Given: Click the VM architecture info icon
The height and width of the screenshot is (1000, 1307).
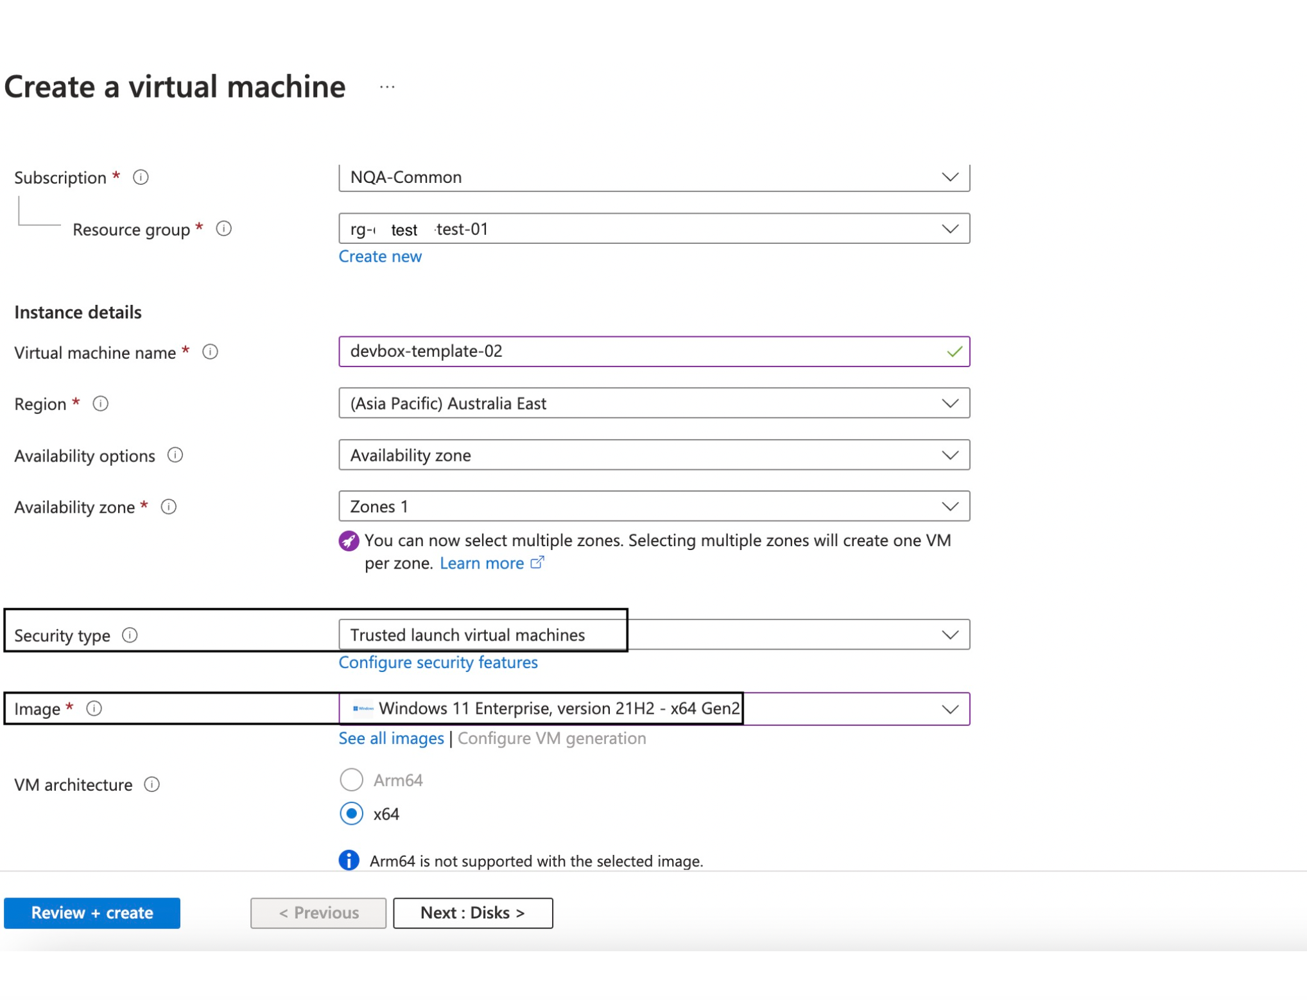Looking at the screenshot, I should (x=152, y=784).
